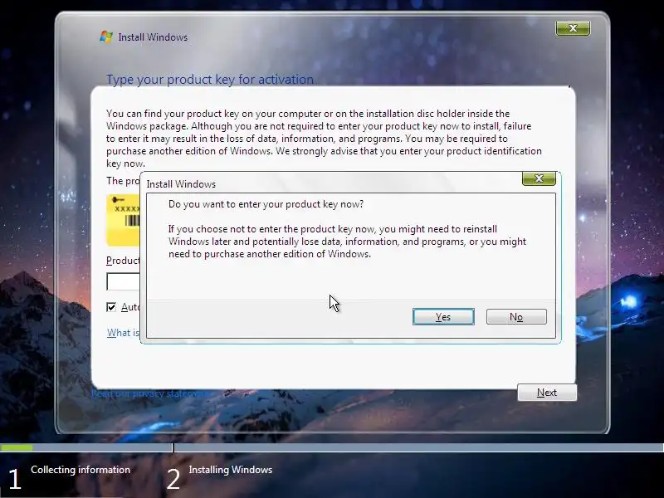
Task: Click the paragraph on where to find your key
Action: click(324, 139)
